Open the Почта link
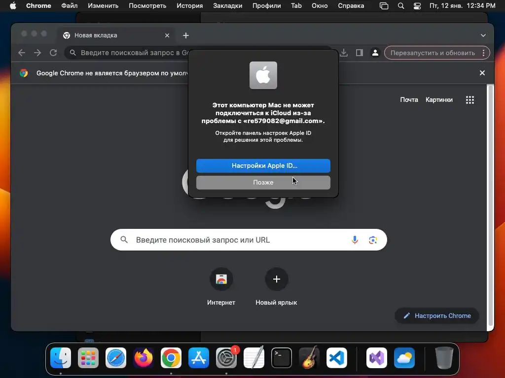 point(409,100)
